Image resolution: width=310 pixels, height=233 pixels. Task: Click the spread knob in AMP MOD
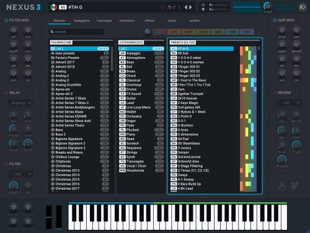[296, 45]
